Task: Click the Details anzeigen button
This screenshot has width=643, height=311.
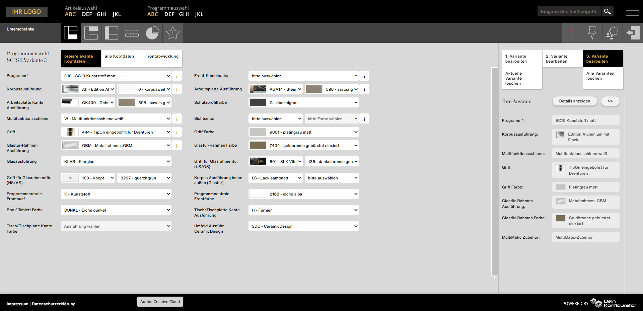Action: pos(574,101)
